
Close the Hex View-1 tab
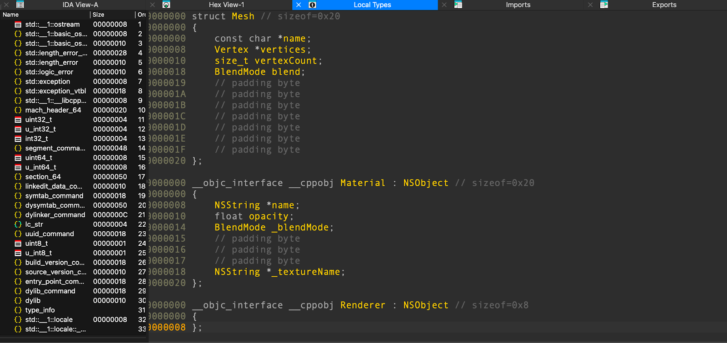click(x=153, y=5)
